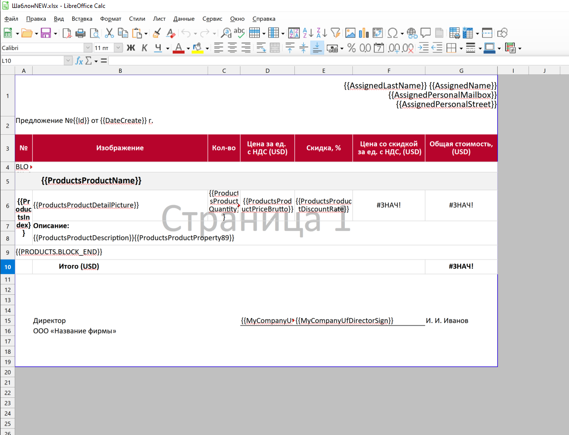This screenshot has height=435, width=569.
Task: Click the Function Wizard fx icon
Action: click(79, 60)
